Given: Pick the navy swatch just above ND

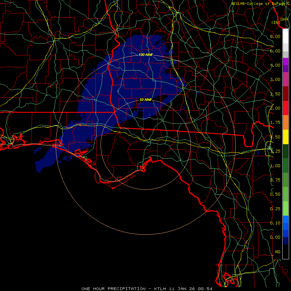Looking at the screenshot, I should click(286, 241).
